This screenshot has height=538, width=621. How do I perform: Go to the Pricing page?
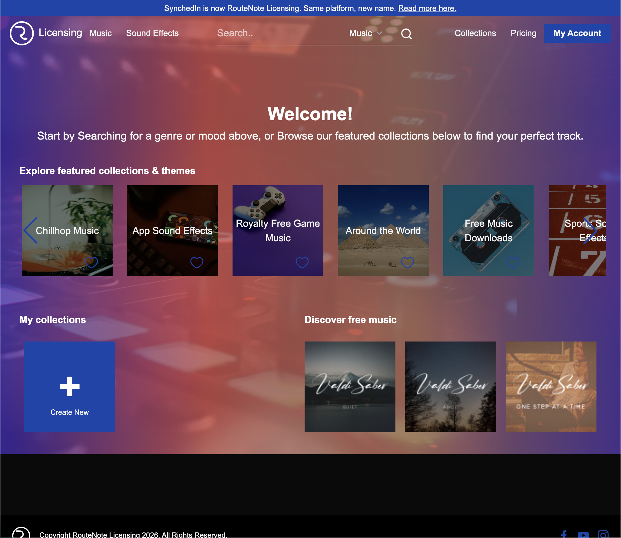[x=523, y=33]
